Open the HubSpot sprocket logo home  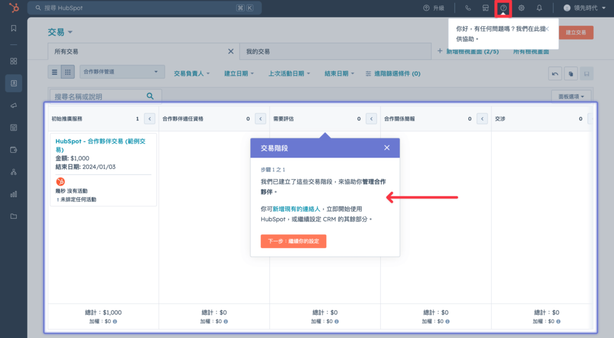coord(14,7)
